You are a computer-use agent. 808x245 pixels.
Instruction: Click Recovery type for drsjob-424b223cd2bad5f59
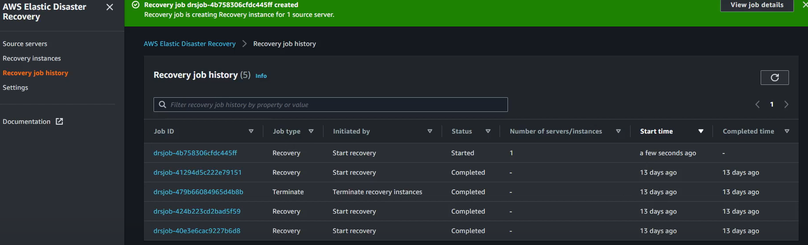pyautogui.click(x=286, y=211)
